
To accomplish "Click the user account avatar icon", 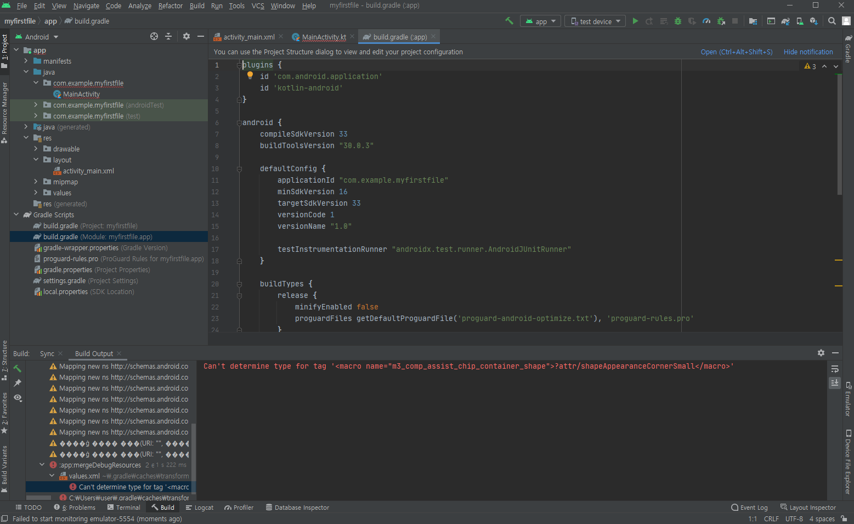I will coord(846,21).
